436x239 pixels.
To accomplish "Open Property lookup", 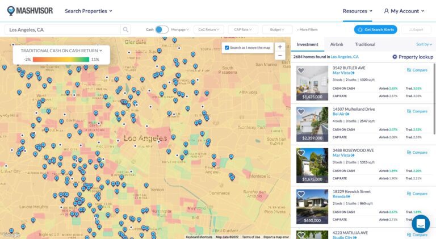I will pyautogui.click(x=413, y=57).
